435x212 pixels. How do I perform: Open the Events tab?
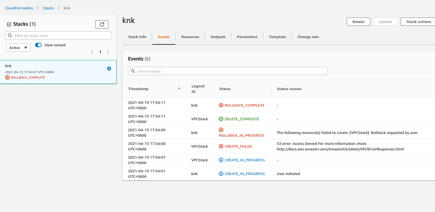(x=164, y=37)
